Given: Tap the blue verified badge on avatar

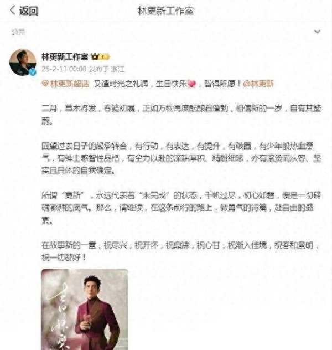Looking at the screenshot, I should coord(33,72).
